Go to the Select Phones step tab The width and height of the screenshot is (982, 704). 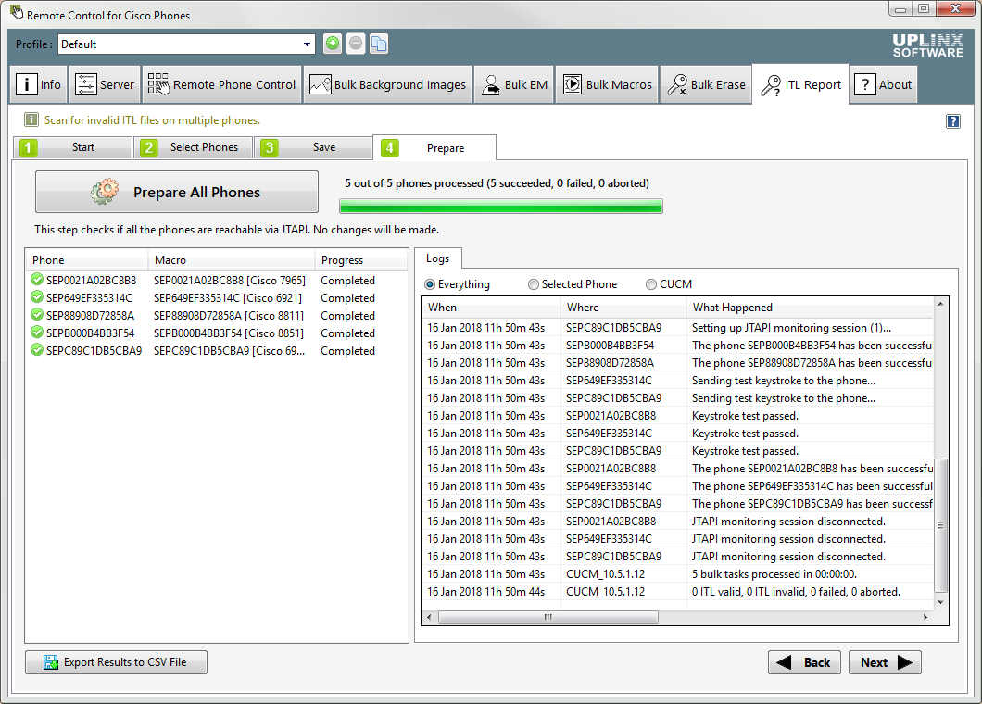coord(193,148)
